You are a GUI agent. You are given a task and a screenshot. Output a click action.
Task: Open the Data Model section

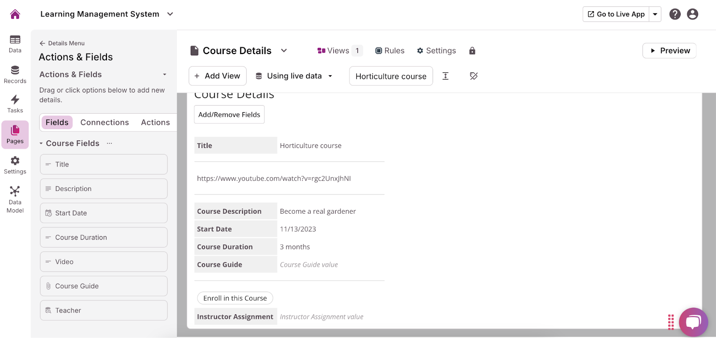[x=15, y=199]
